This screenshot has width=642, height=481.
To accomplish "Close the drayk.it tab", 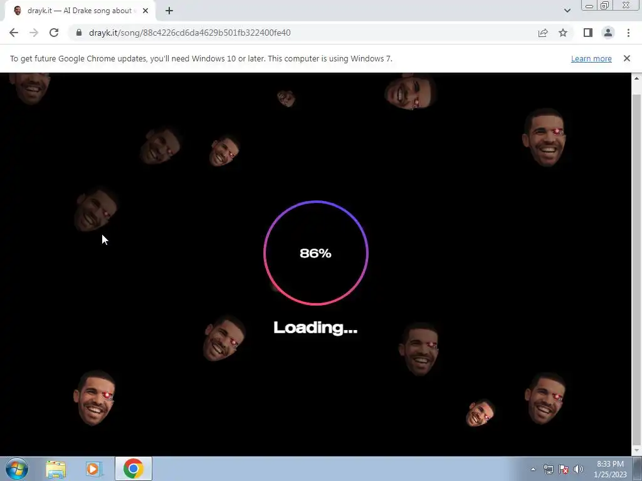I will pyautogui.click(x=145, y=11).
